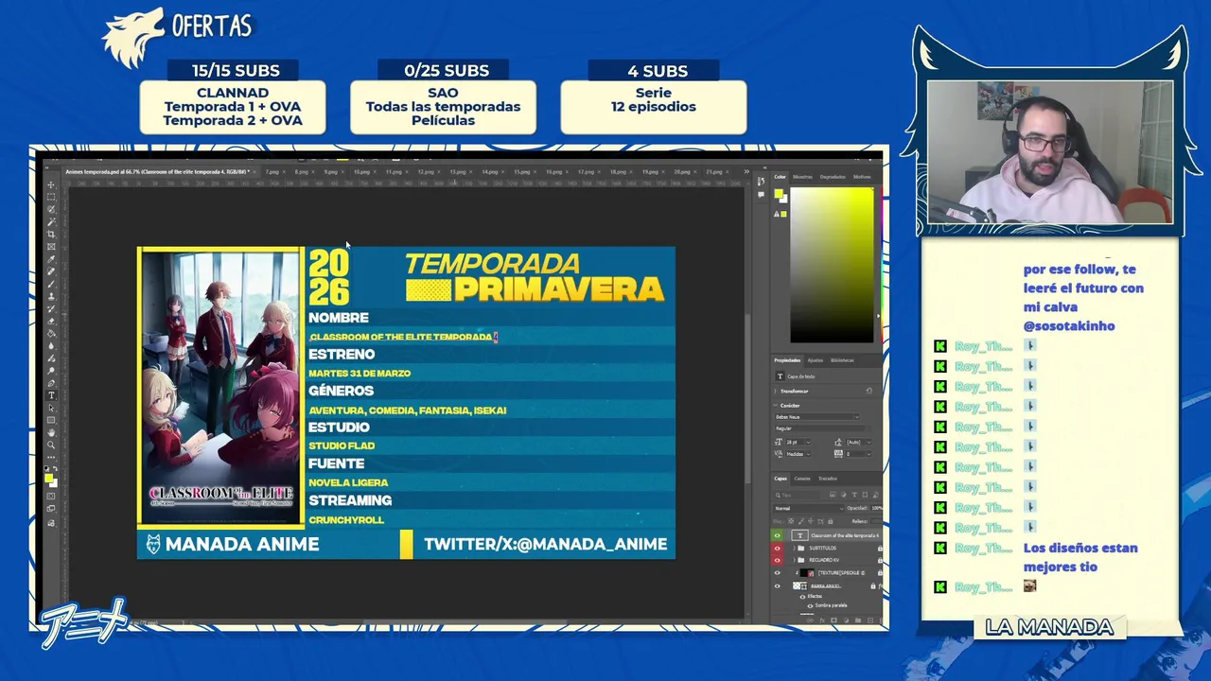Click the layer styles fx icon
The width and height of the screenshot is (1211, 681).
(x=822, y=620)
